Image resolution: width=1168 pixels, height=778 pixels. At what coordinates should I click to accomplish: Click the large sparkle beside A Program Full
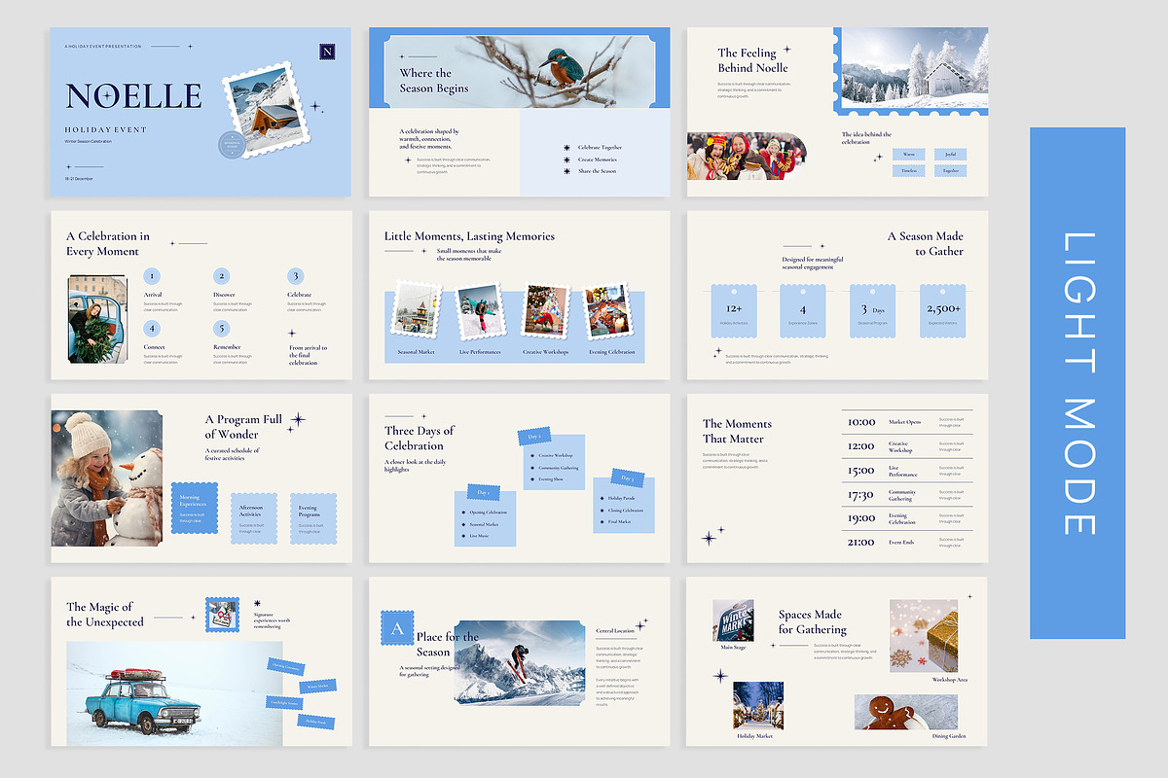click(297, 420)
